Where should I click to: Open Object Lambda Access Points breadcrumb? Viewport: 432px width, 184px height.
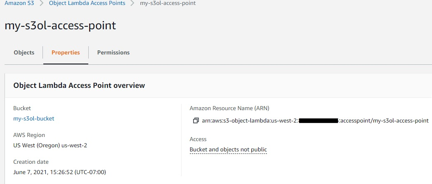pos(87,3)
